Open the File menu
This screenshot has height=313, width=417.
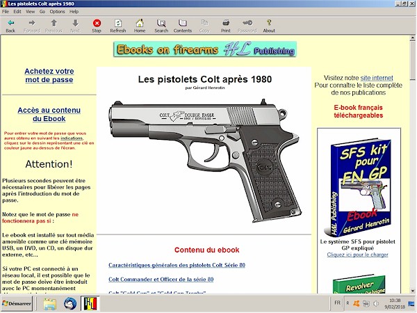point(6,12)
